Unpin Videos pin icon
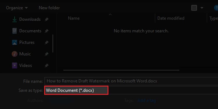218x109 pixels. (47, 66)
